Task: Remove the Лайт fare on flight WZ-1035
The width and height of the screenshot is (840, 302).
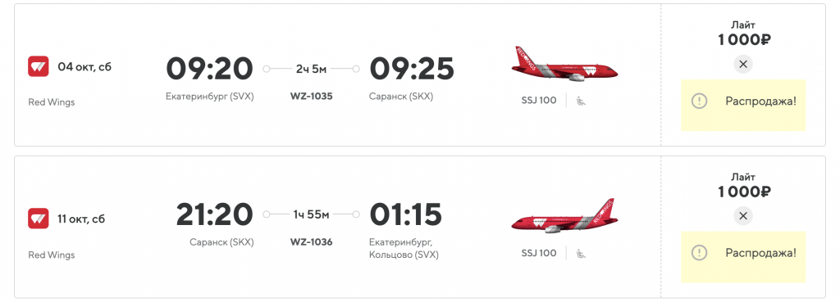Action: tap(742, 64)
